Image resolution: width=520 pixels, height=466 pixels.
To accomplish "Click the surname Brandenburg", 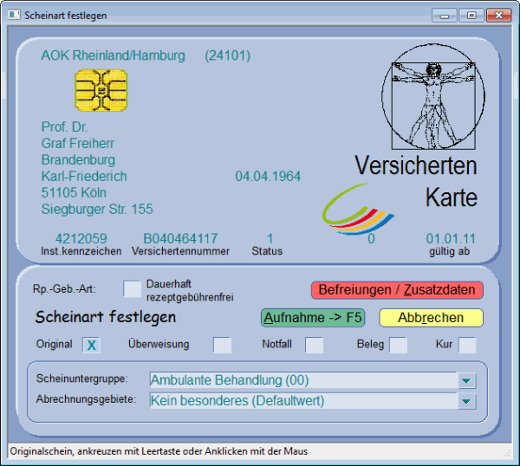I will (78, 160).
